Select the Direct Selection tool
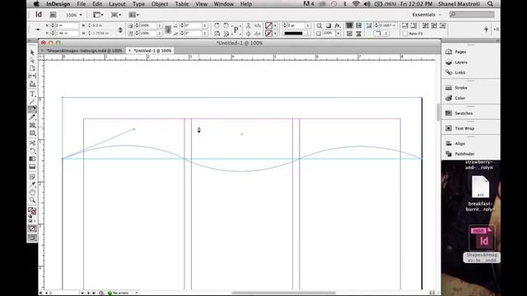This screenshot has width=527, height=296. coord(32,60)
